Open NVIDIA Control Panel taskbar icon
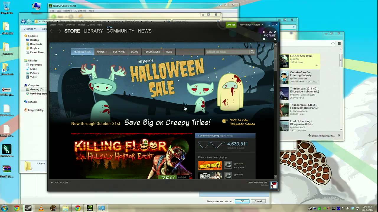378x212 pixels. (x=90, y=208)
